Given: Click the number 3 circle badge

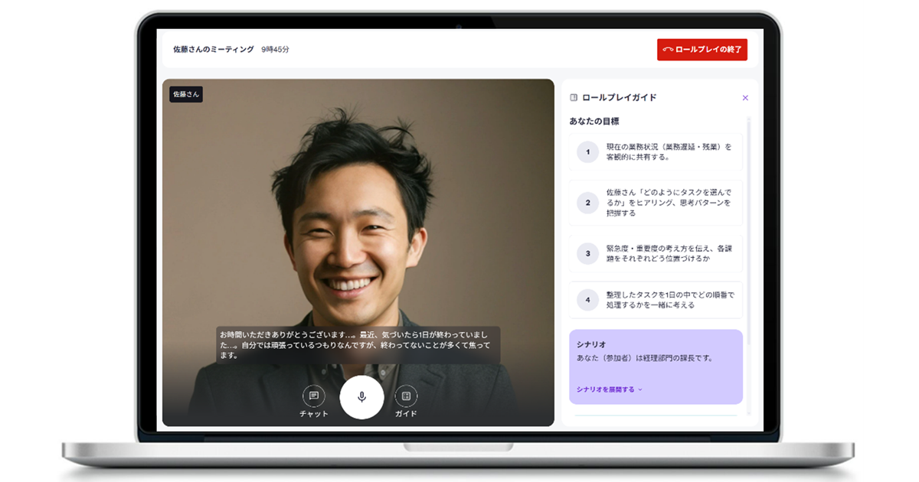Looking at the screenshot, I should 588,253.
